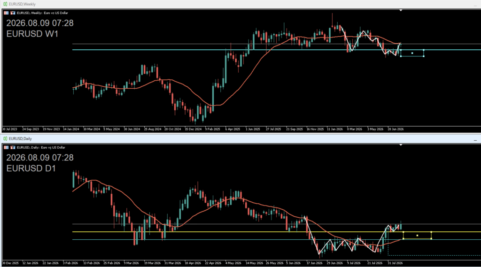This screenshot has width=481, height=267.
Task: Click the EURUSD,Daily window title icon
Action: [5, 138]
